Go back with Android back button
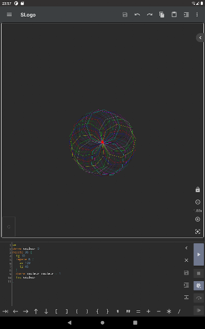This screenshot has width=205, height=329. [70, 323]
